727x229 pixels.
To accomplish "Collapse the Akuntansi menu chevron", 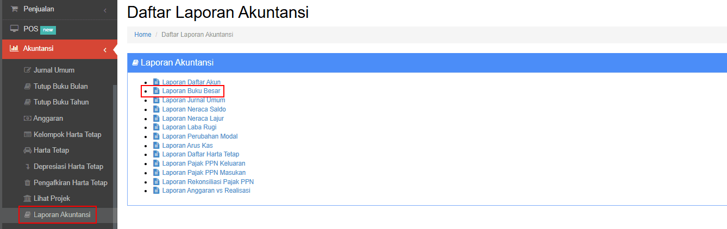I will 105,50.
